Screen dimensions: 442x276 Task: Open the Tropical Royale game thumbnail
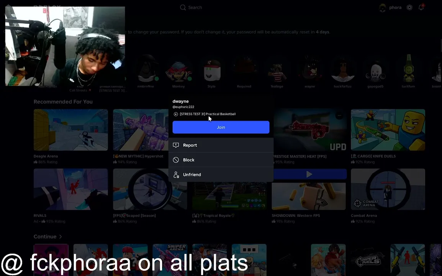(229, 196)
